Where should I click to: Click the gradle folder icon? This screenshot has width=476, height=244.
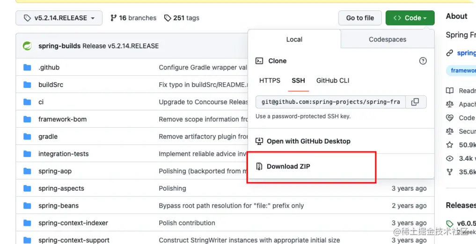[27, 136]
